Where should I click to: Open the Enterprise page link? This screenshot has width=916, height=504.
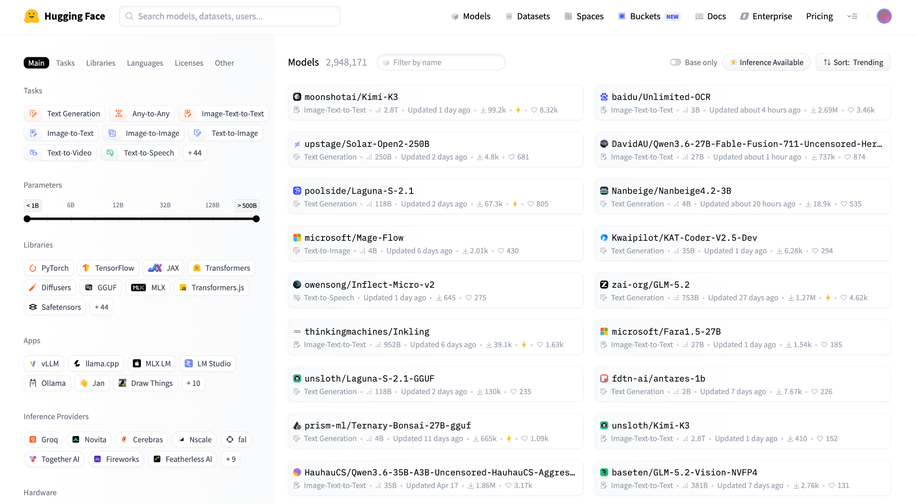[766, 16]
